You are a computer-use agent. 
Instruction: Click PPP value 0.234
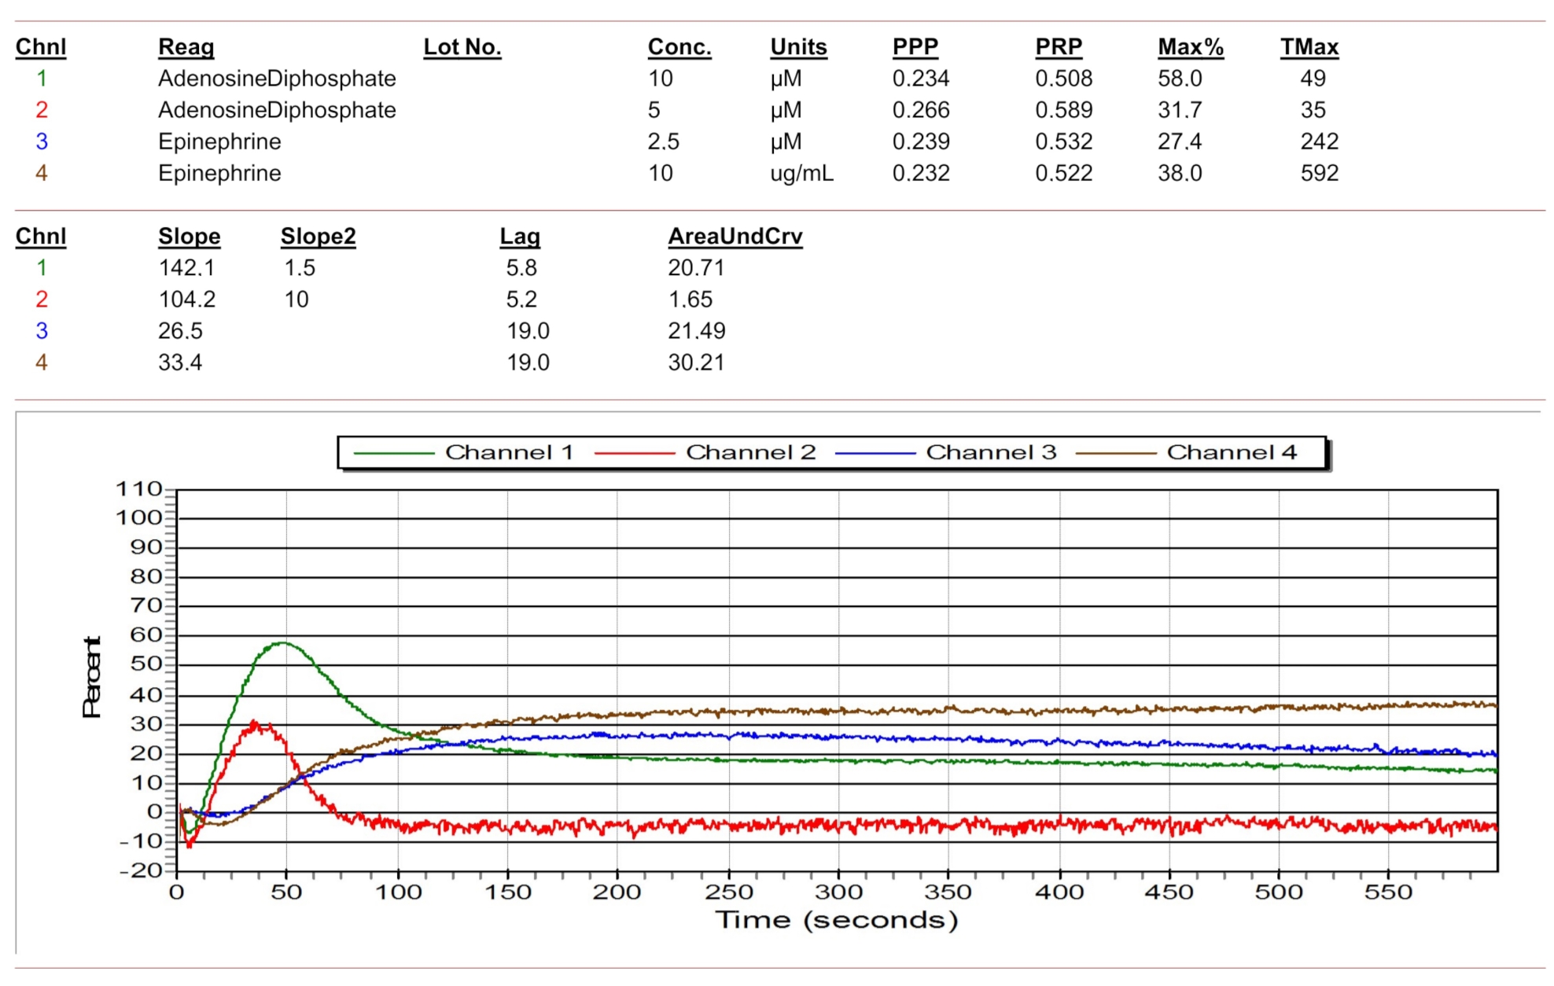921,79
